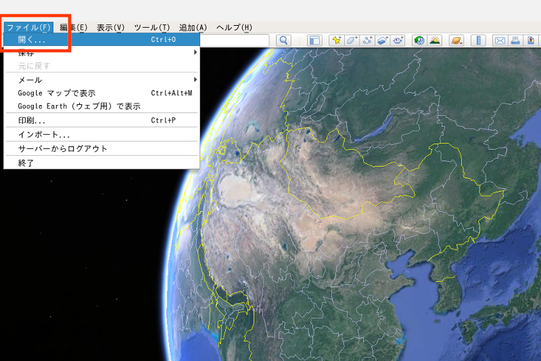Start recording a tour
Screen dimensions: 541x361
398,41
